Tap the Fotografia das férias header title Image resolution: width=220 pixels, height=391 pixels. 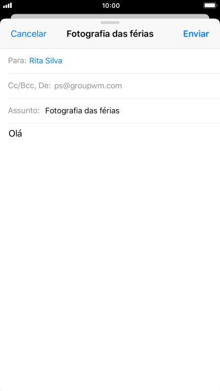[110, 34]
